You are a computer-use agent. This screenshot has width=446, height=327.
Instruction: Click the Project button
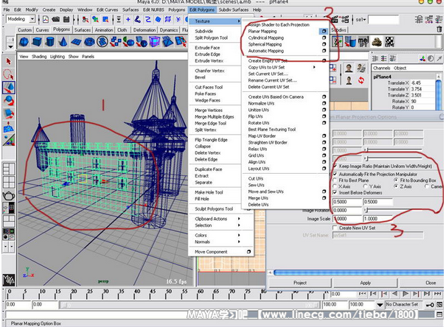click(x=300, y=283)
